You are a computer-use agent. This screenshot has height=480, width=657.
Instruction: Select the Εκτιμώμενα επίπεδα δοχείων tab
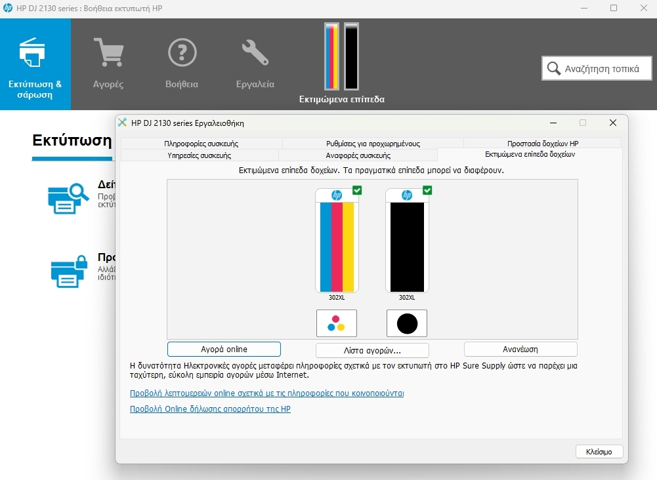click(530, 154)
